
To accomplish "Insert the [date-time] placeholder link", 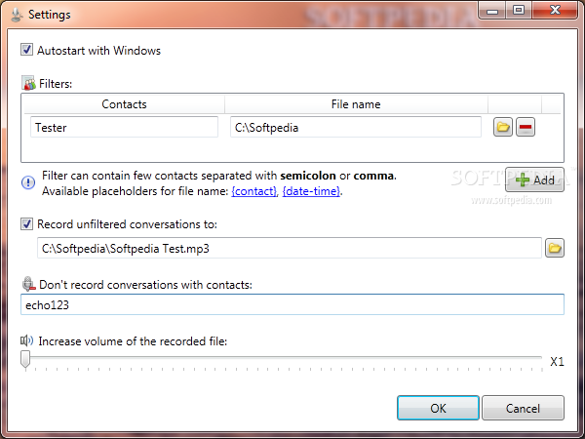I will click(x=311, y=191).
